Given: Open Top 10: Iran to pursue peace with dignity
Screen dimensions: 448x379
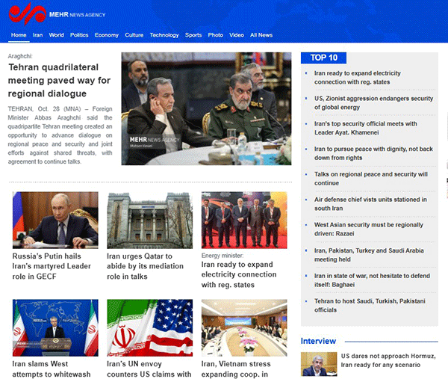Looking at the screenshot, I should (373, 153).
